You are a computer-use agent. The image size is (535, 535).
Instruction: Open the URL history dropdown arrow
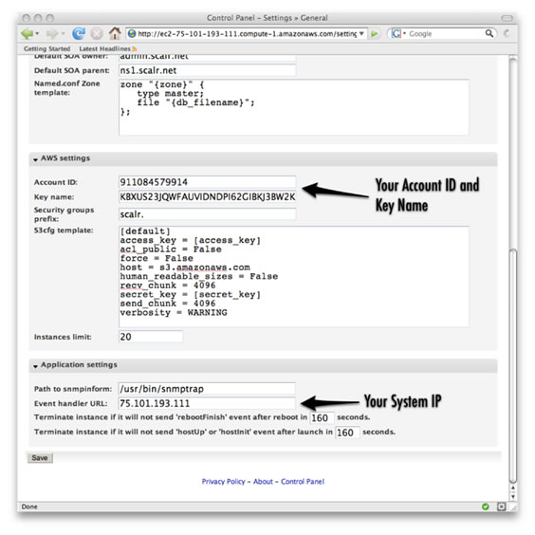(361, 33)
